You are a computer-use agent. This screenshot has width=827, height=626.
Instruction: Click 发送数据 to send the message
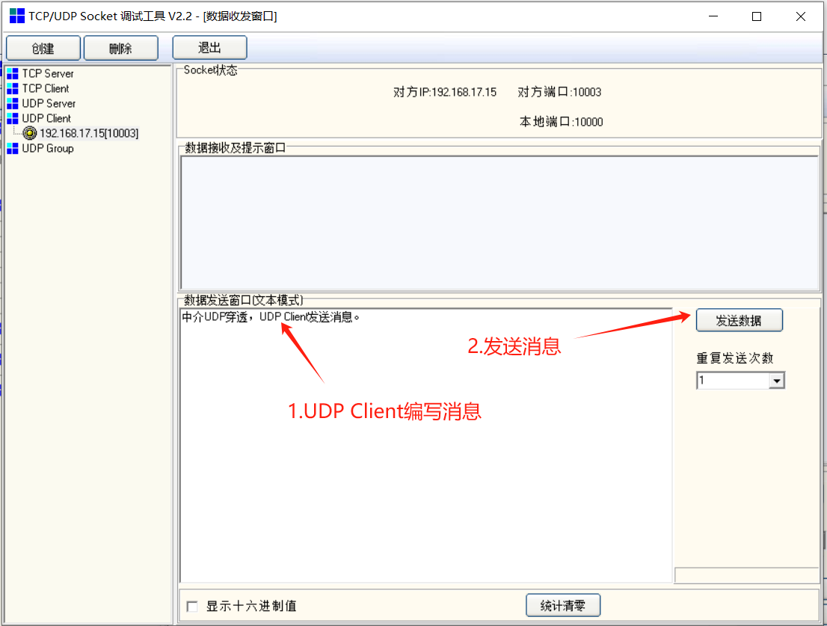click(739, 320)
